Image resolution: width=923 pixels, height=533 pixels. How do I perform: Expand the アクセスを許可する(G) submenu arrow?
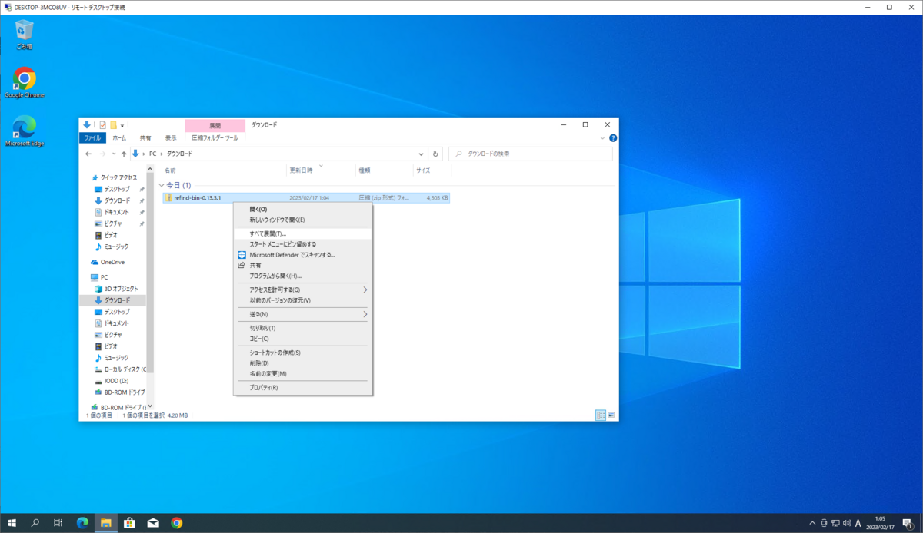(x=365, y=290)
